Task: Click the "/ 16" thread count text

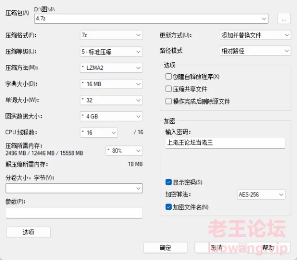Action: coord(138,132)
